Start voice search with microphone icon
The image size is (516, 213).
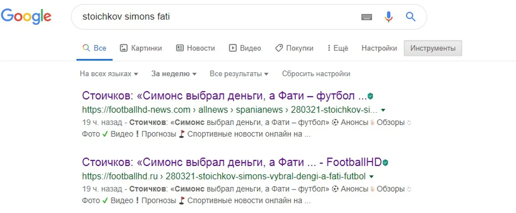point(388,17)
